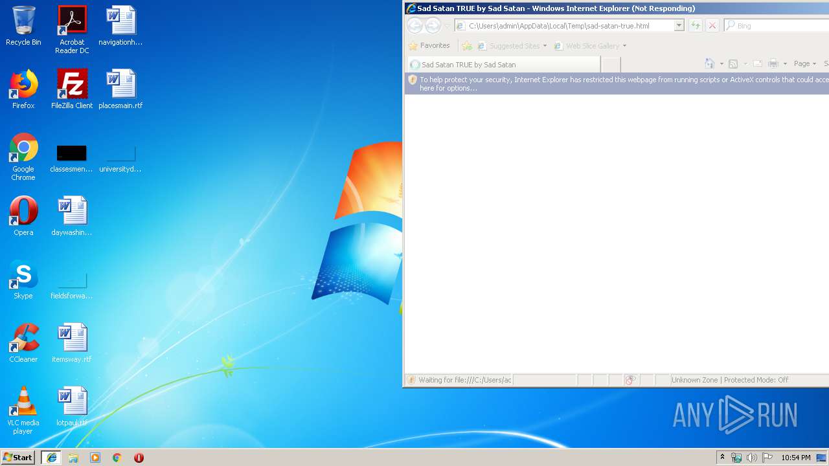Show hidden icons in the system tray
The image size is (829, 466).
pyautogui.click(x=722, y=458)
